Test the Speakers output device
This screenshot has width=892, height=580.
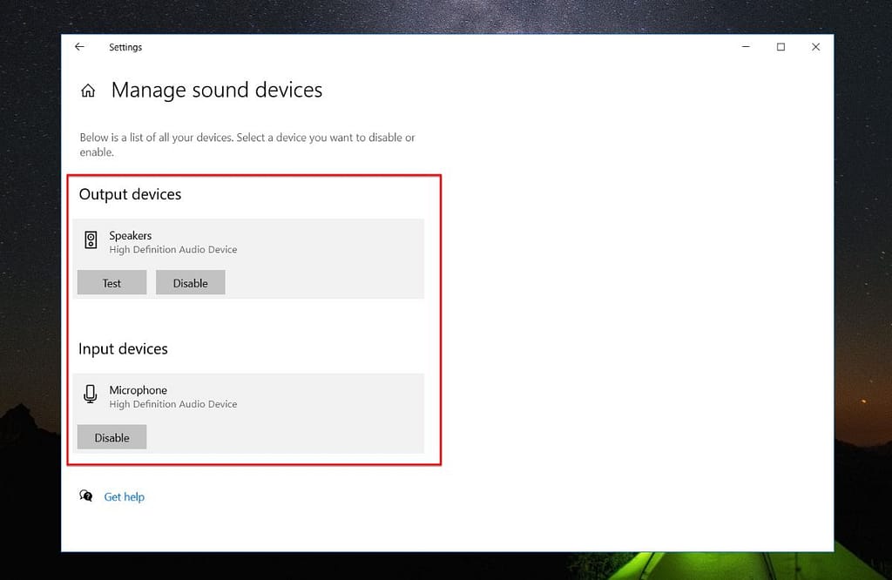point(112,283)
